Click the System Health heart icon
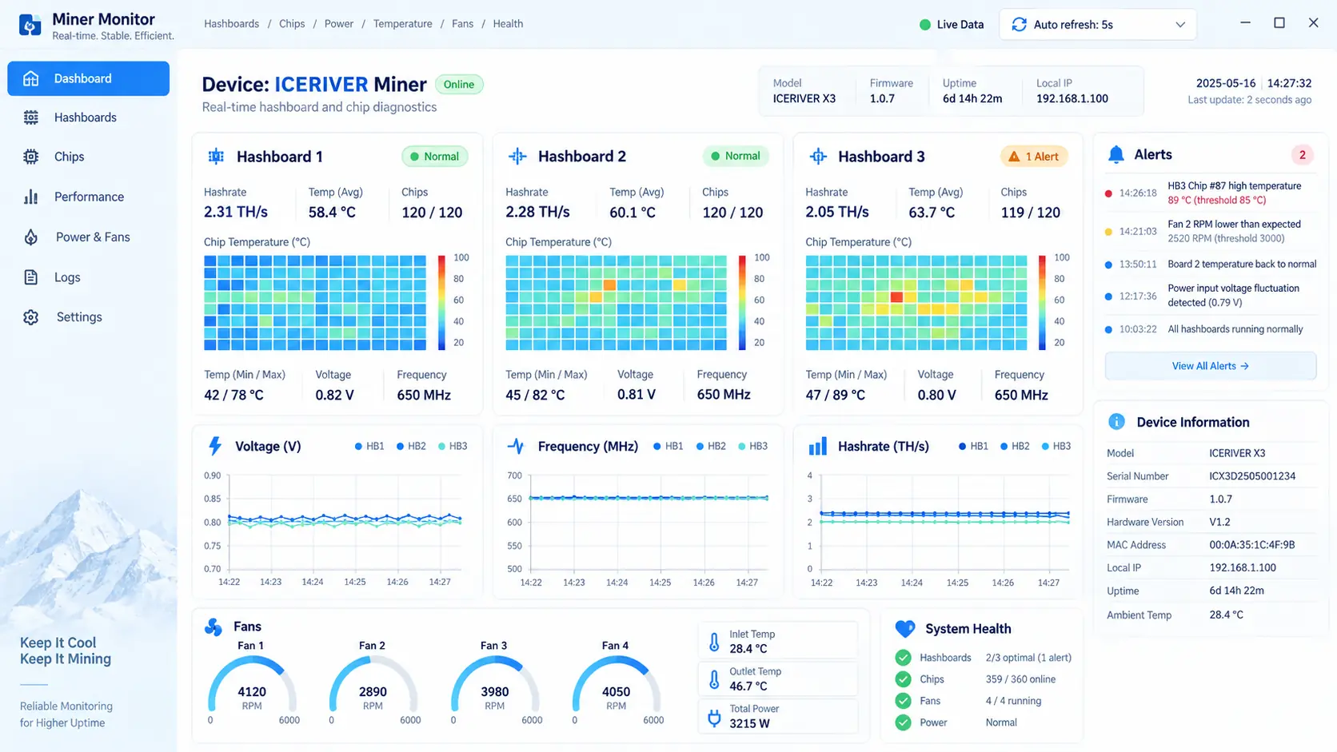The image size is (1337, 752). pyautogui.click(x=905, y=629)
